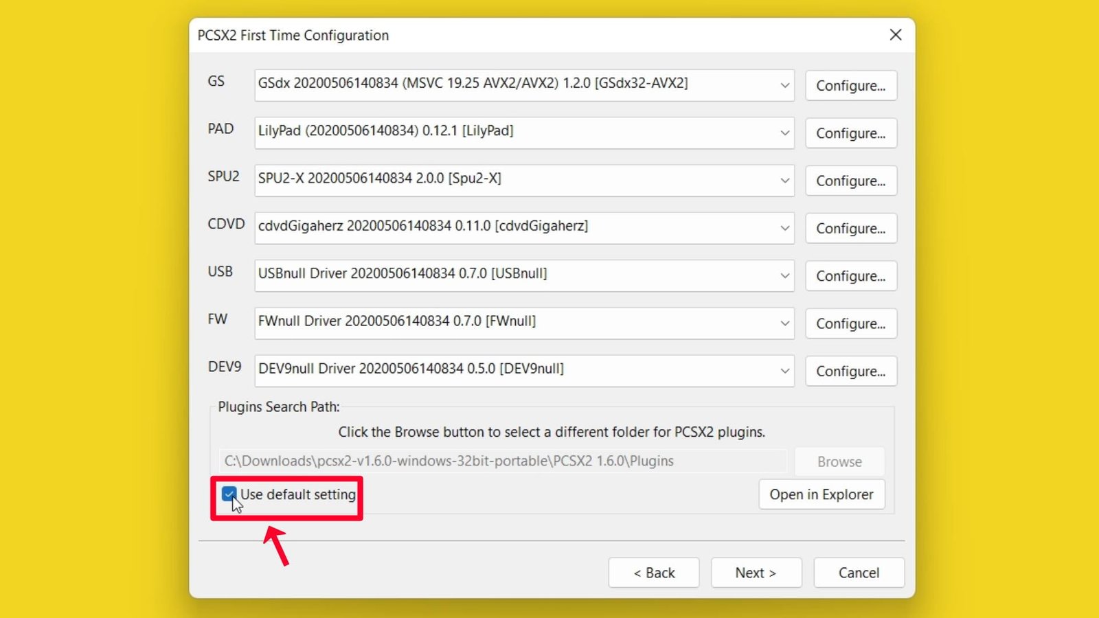
Task: Close the PCSX2 configuration dialog
Action: point(896,35)
